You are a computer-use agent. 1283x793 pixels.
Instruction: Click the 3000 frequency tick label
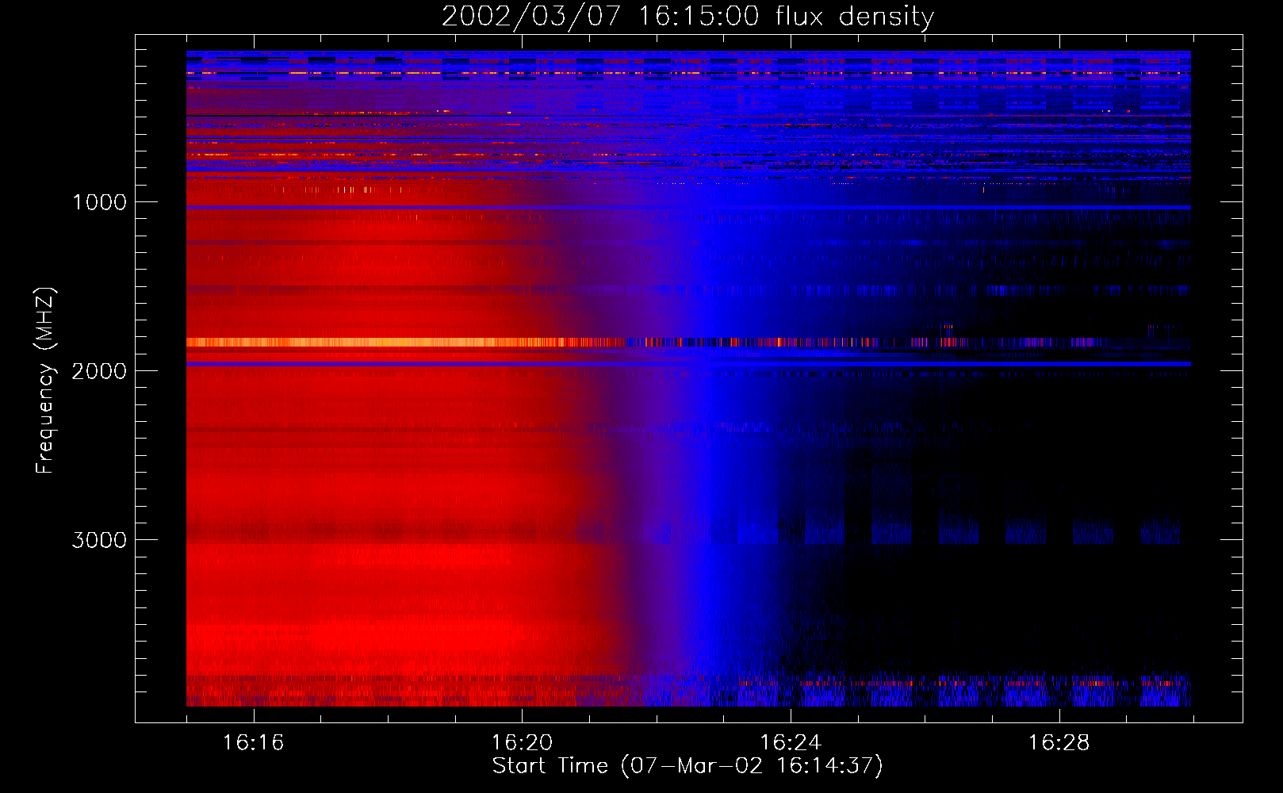tap(99, 540)
